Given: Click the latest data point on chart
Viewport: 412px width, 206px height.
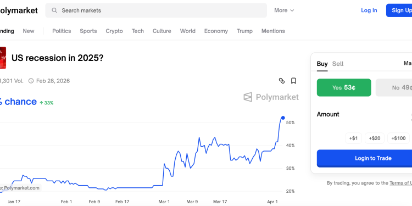Looking at the screenshot, I should tap(283, 118).
